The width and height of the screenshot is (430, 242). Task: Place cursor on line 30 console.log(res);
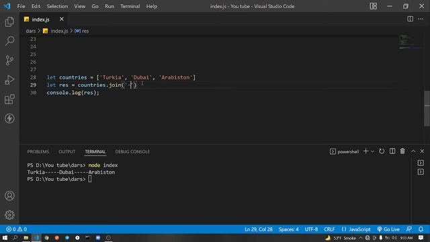(73, 93)
